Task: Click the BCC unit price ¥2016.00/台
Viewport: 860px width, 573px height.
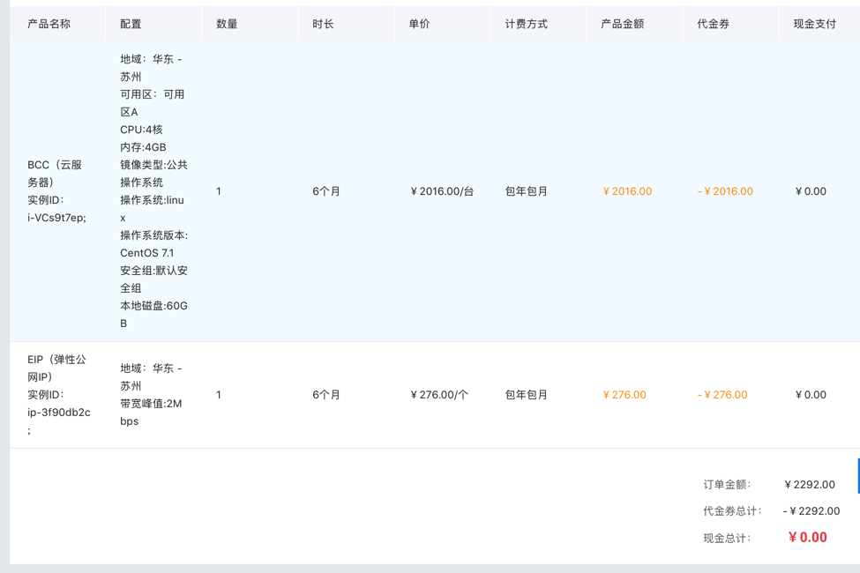Action: [x=442, y=191]
